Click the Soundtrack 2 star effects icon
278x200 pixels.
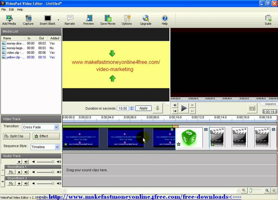tap(19, 184)
